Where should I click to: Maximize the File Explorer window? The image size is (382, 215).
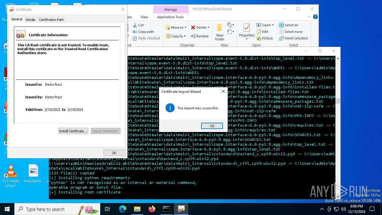(x=298, y=9)
